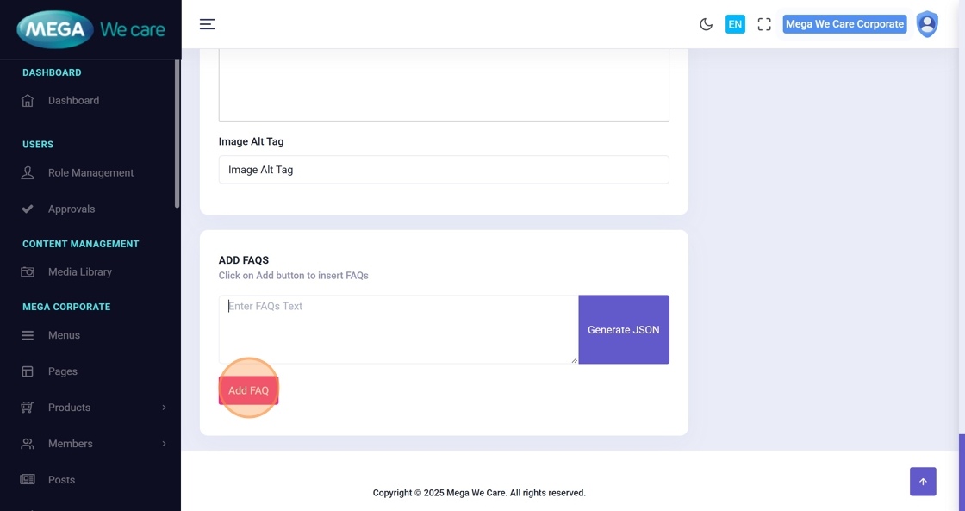
Task: Focus the Enter FAQs Text area
Action: (x=398, y=329)
